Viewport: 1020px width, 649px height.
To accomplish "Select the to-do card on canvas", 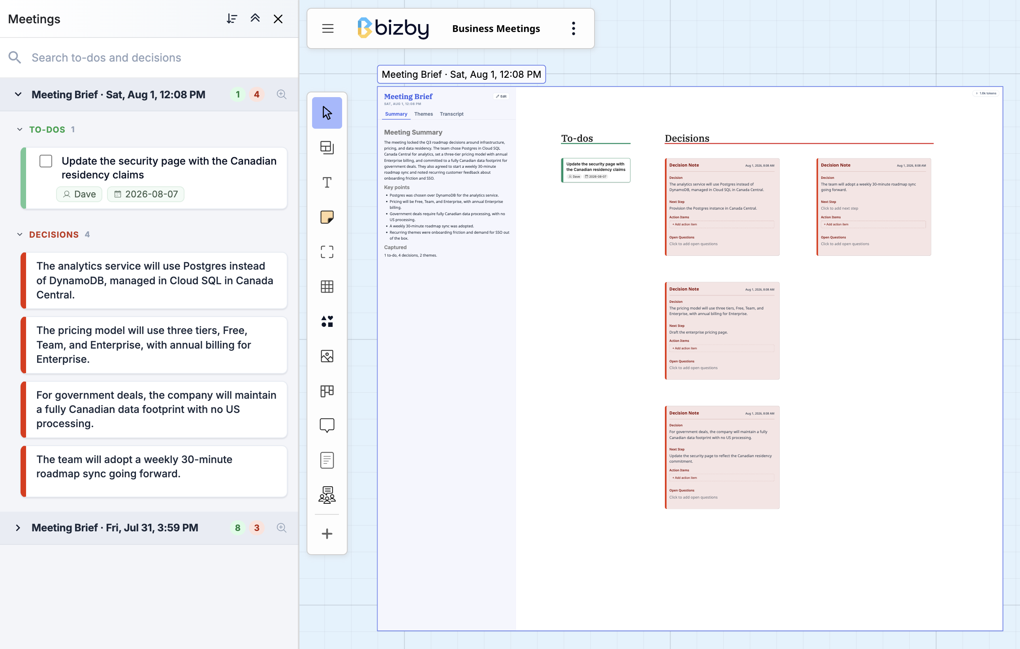I will (596, 170).
